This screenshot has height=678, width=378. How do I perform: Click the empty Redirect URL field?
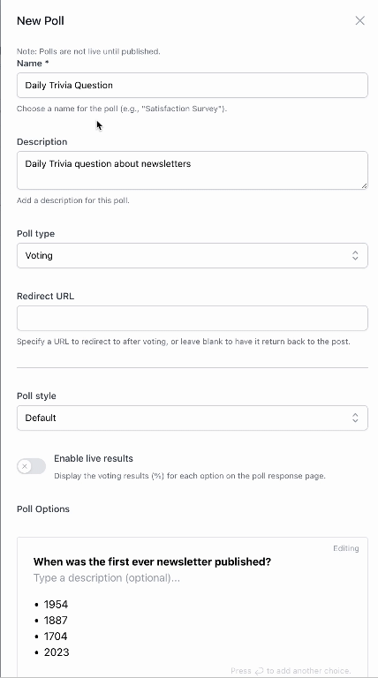(x=193, y=318)
